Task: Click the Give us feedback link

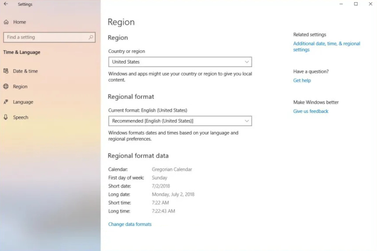Action: point(310,112)
